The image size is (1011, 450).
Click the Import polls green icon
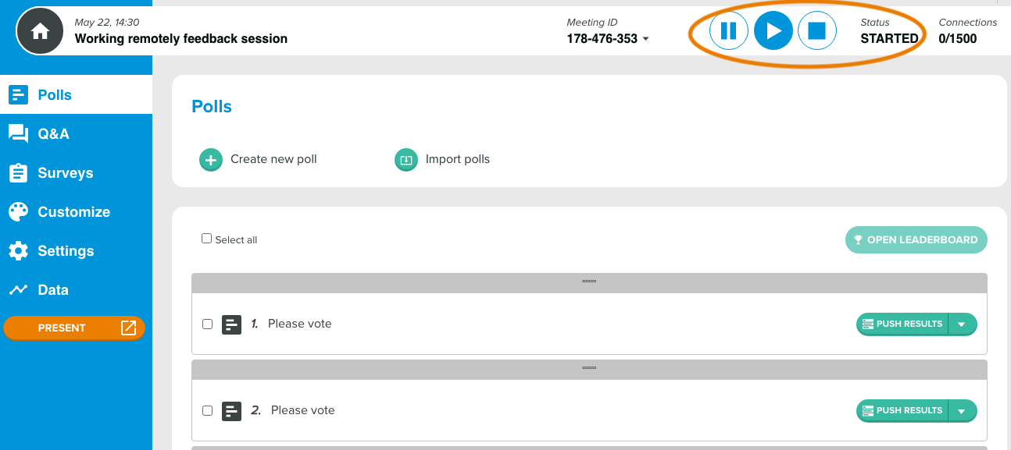coord(406,160)
